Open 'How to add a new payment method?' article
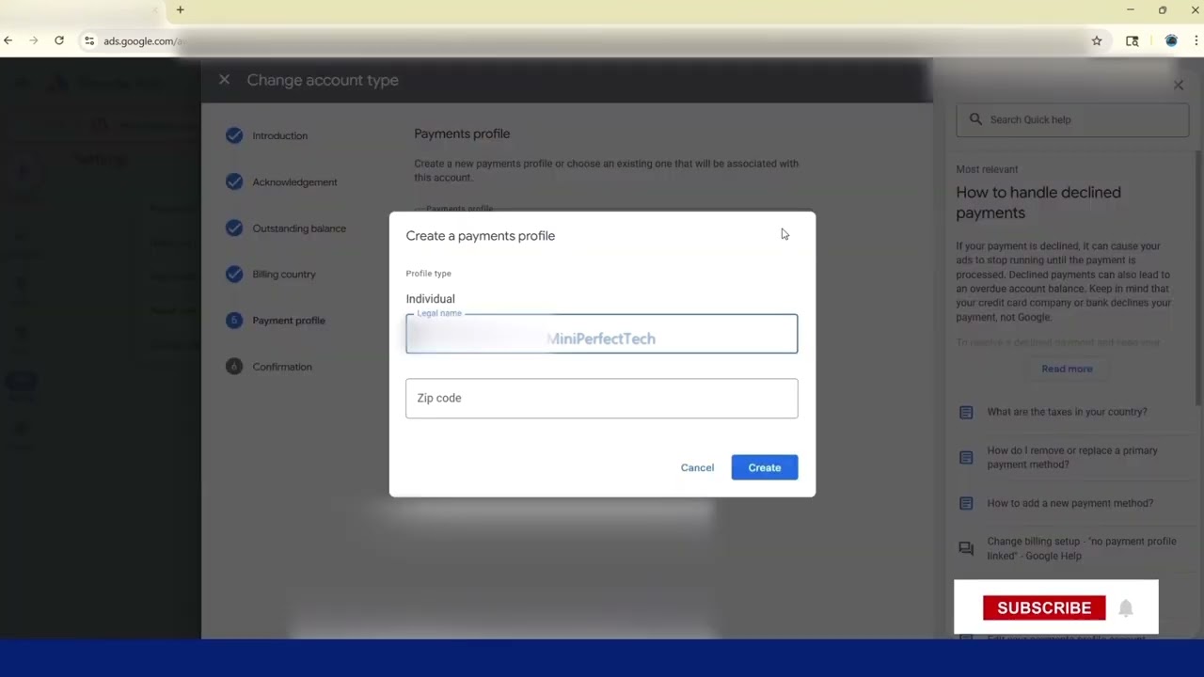Image resolution: width=1204 pixels, height=677 pixels. tap(1069, 503)
